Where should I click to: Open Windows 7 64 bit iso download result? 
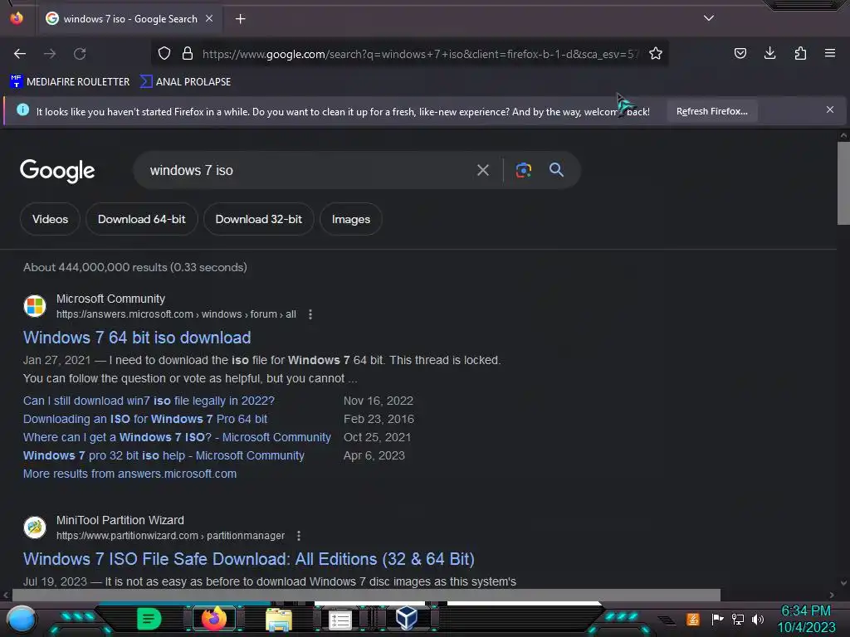[137, 338]
